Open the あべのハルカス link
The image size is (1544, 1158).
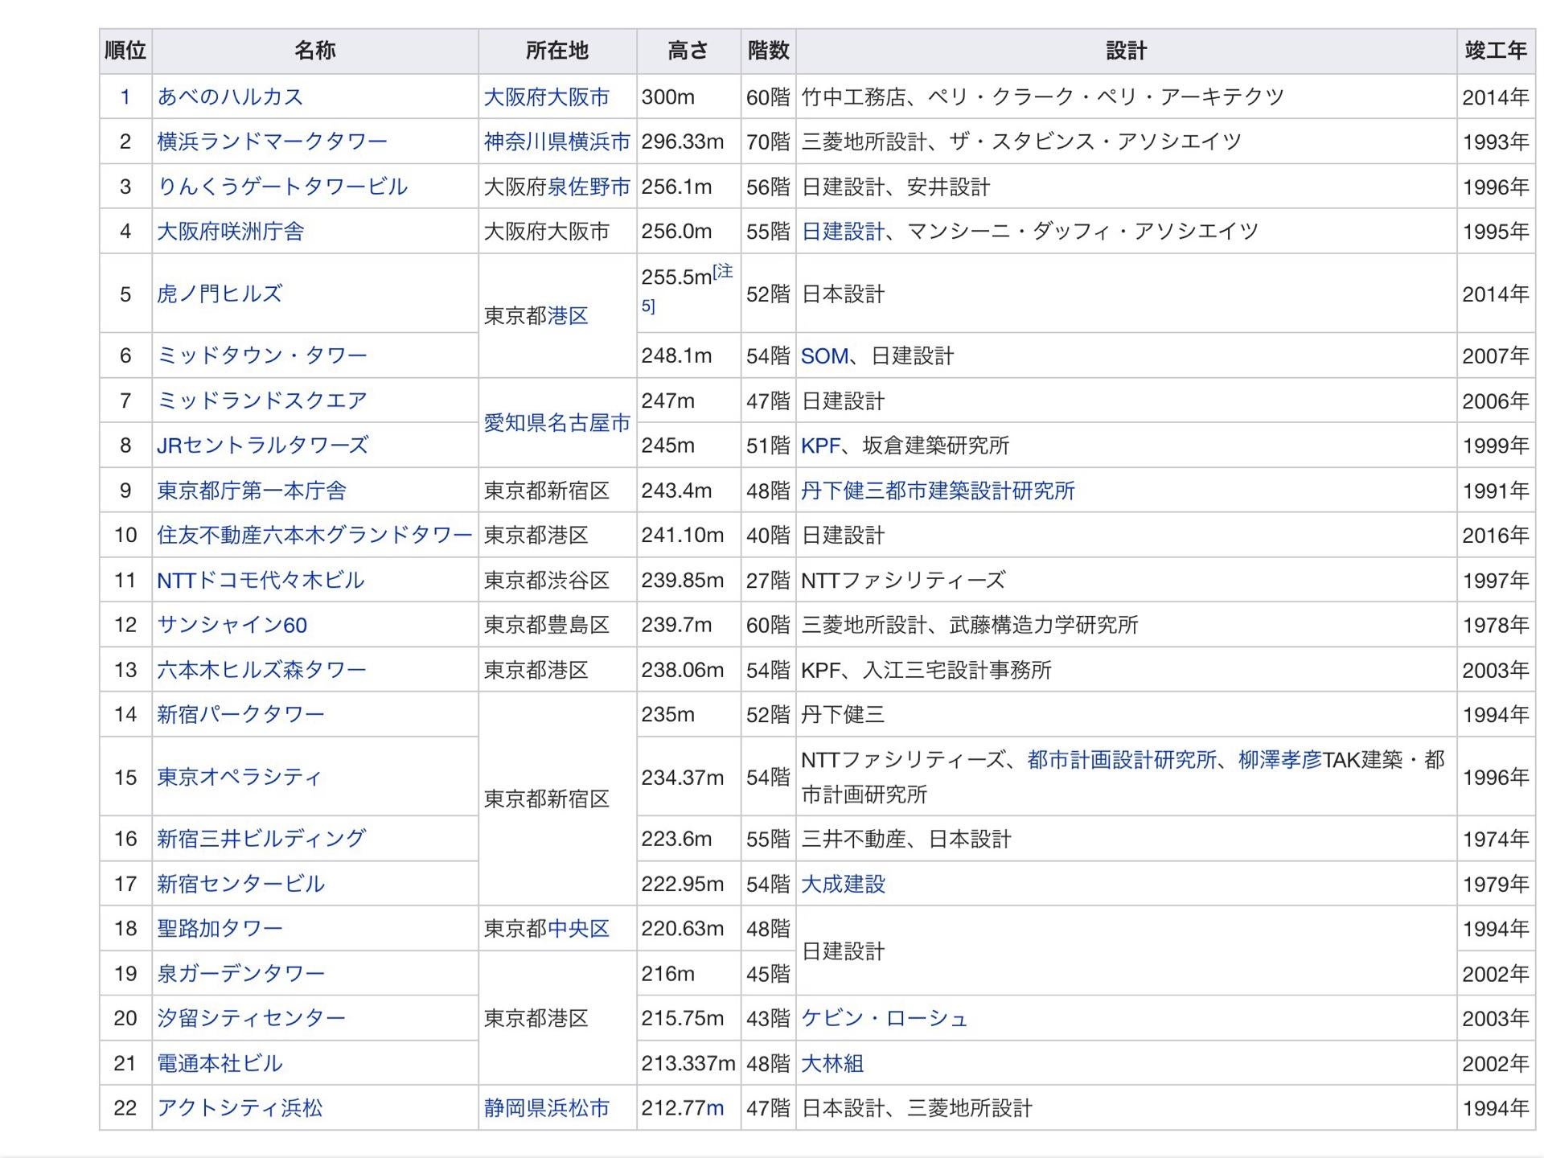pyautogui.click(x=230, y=96)
